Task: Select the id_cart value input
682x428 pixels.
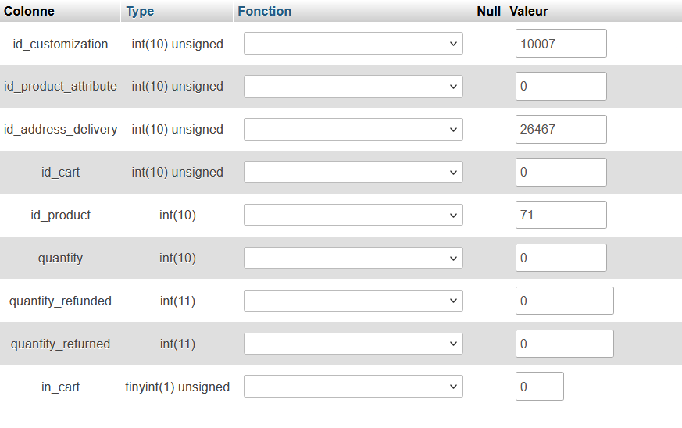Action: 561,173
